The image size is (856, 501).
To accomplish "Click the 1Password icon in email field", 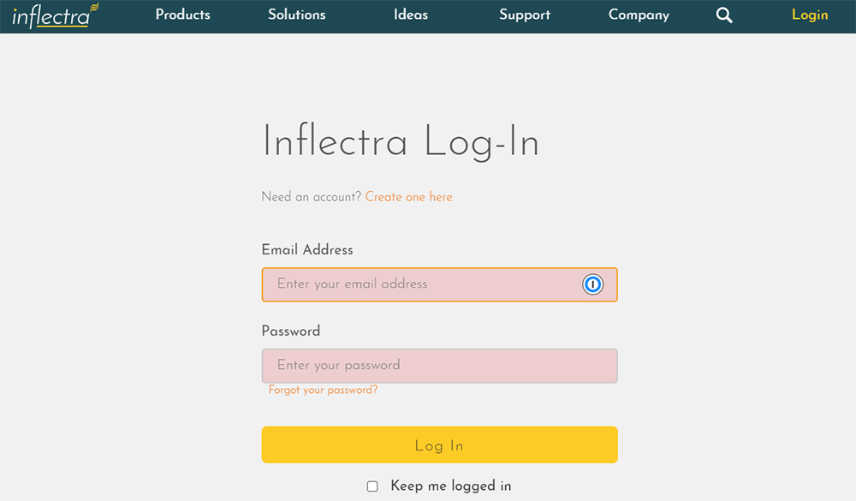I will click(x=593, y=284).
